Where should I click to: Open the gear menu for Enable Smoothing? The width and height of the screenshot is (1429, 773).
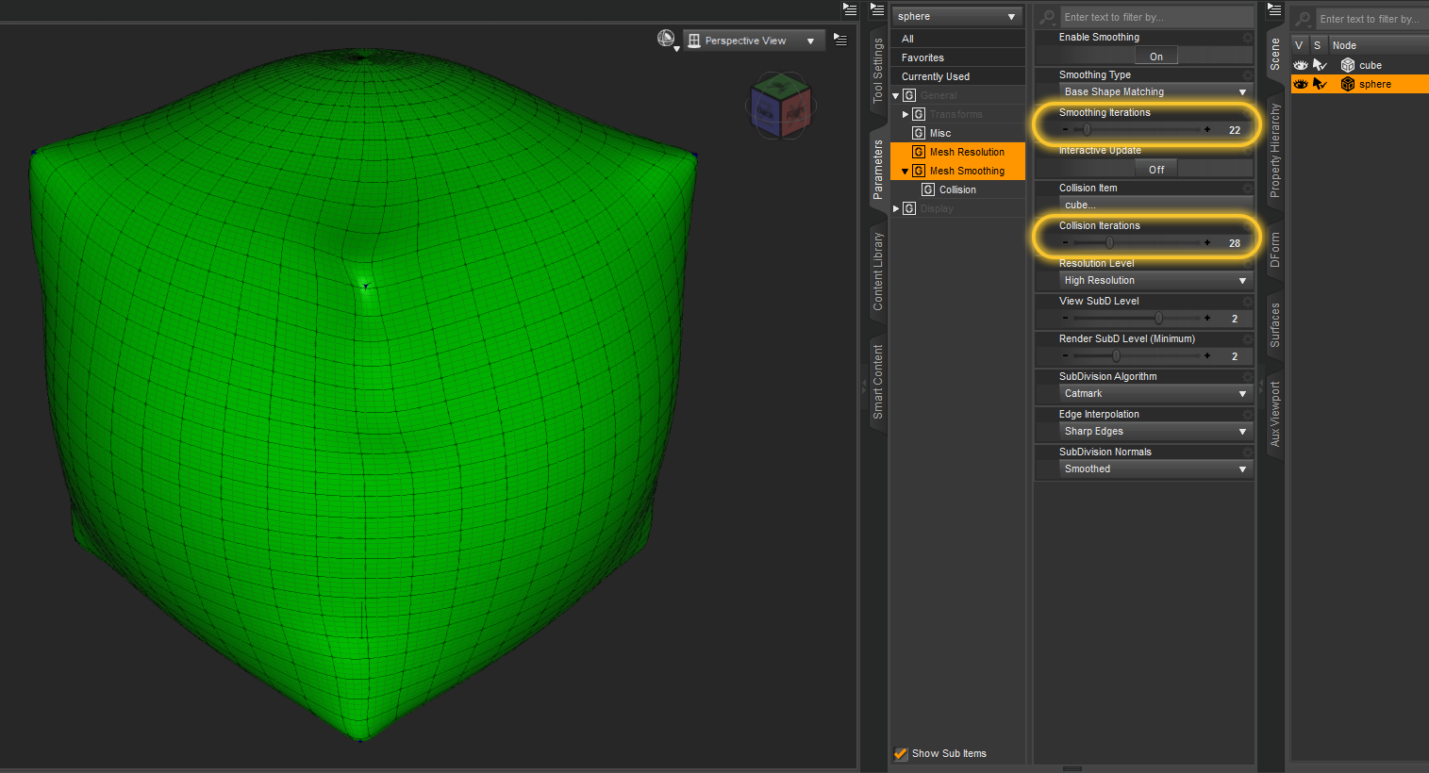click(1247, 38)
